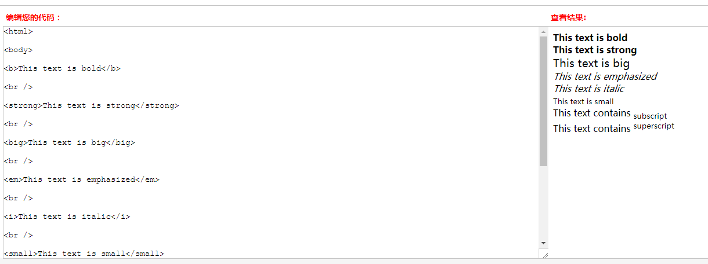This screenshot has height=264, width=708.
Task: Click the <big>This text is big</big> line
Action: [69, 142]
